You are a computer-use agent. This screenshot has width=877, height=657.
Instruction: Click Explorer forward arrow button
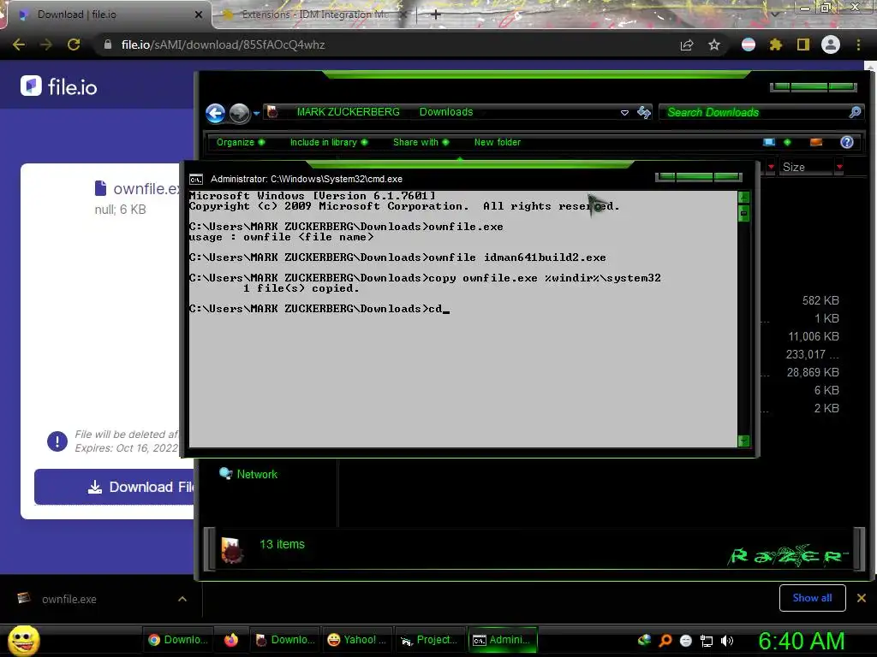click(x=240, y=113)
